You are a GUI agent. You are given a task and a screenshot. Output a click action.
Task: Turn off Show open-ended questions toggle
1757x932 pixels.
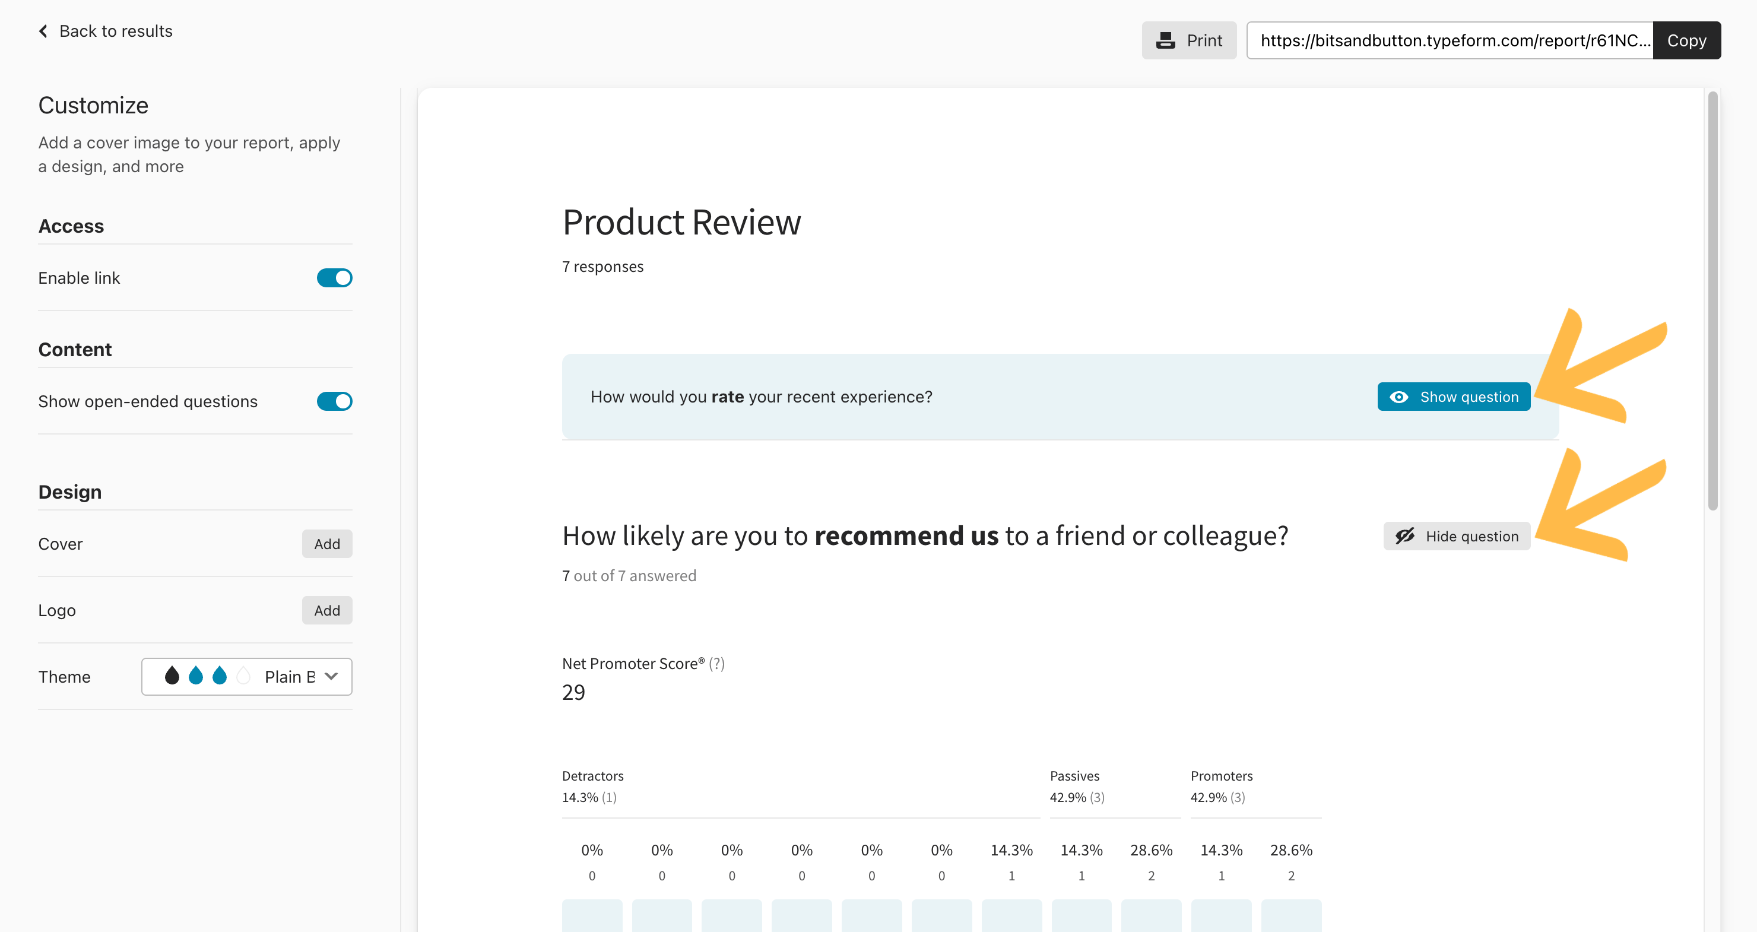click(x=334, y=401)
